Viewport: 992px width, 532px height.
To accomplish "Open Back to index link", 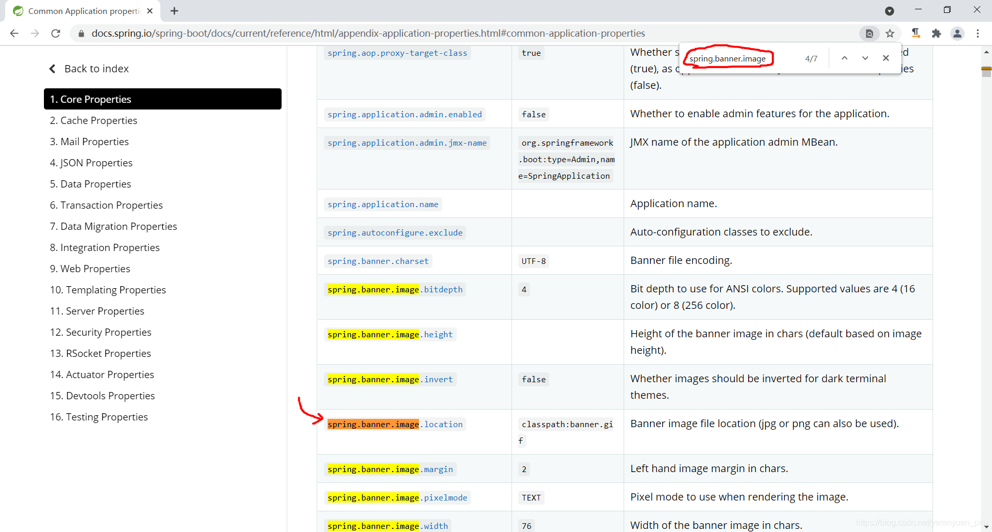I will (x=89, y=69).
